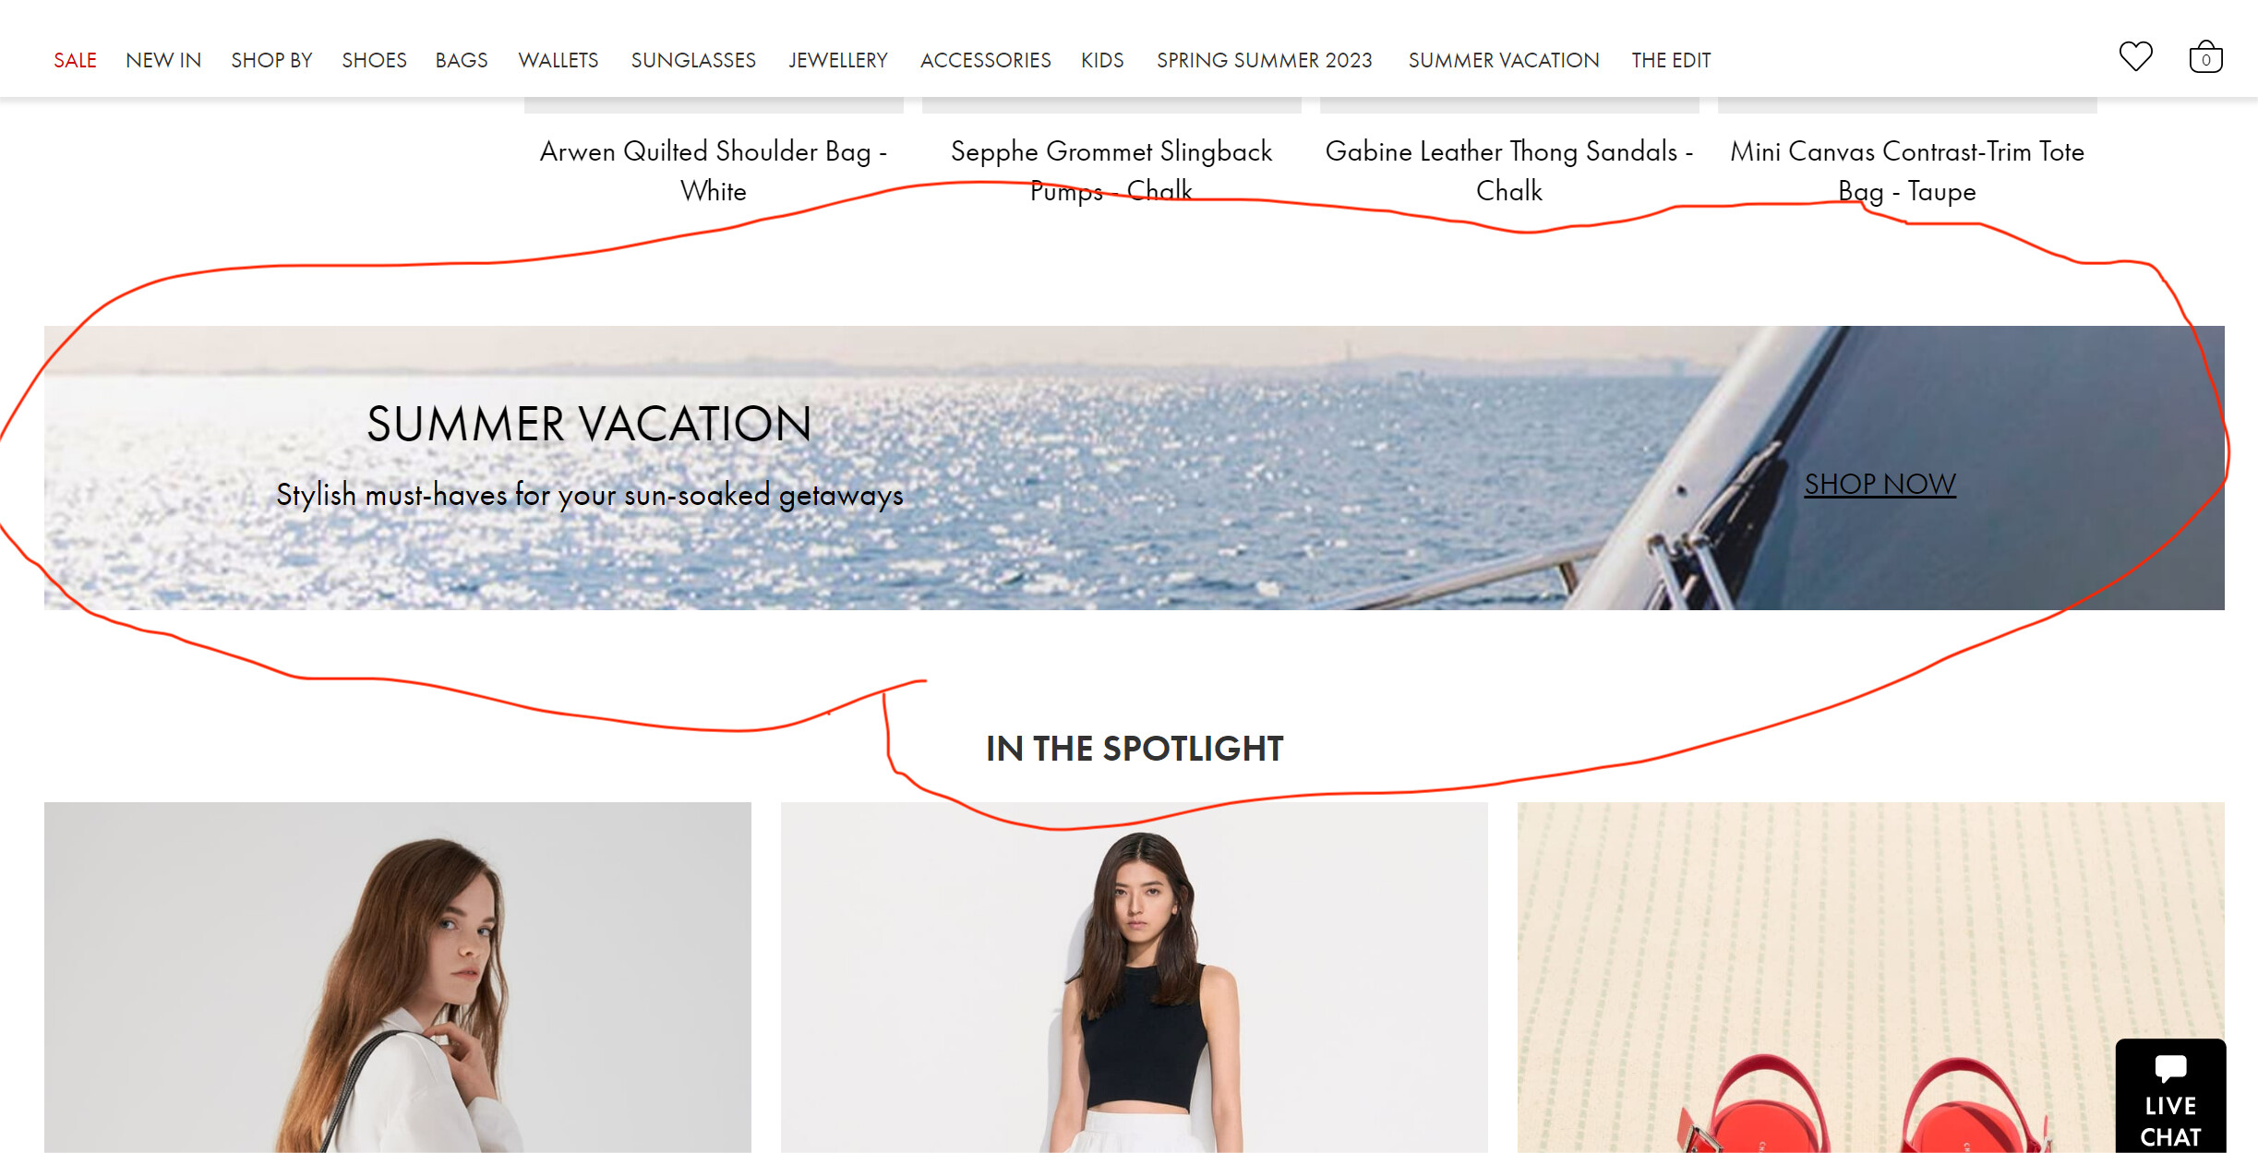Open Gabine Leather Thong Sandals link
Screen dimensions: 2258x1153
click(x=1509, y=171)
